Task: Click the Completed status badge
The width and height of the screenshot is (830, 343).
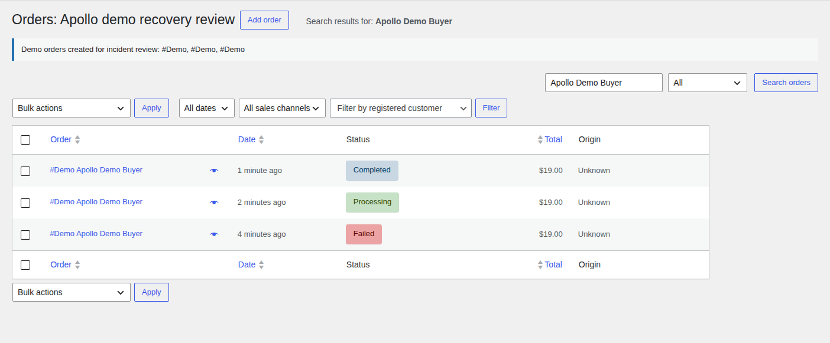Action: [372, 171]
